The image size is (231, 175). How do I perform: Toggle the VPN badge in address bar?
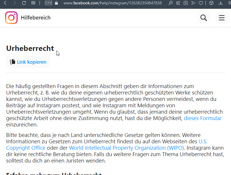pos(49,3)
